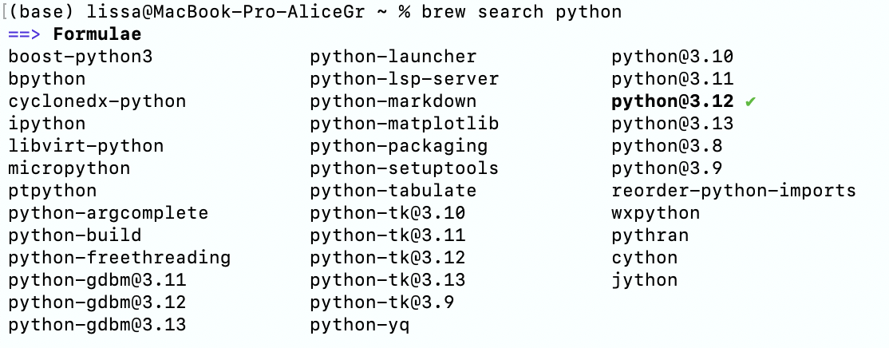Click the micropython formula name
Viewport: 889px width, 348px height.
click(x=69, y=168)
